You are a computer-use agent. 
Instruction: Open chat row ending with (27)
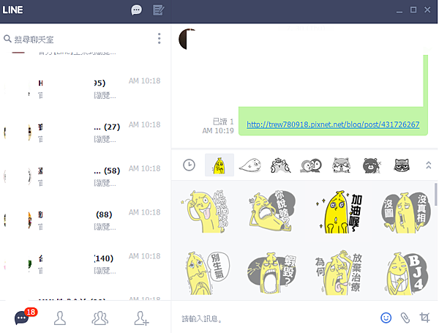(x=86, y=132)
